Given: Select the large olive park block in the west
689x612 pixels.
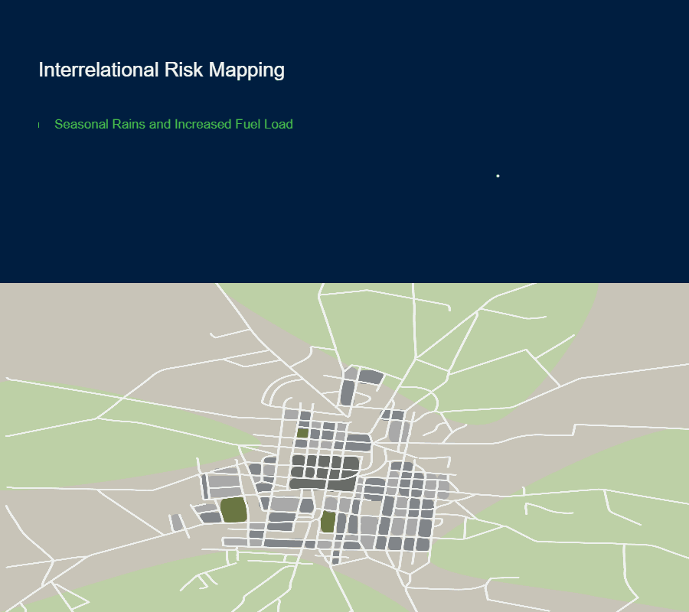Looking at the screenshot, I should click(x=233, y=509).
